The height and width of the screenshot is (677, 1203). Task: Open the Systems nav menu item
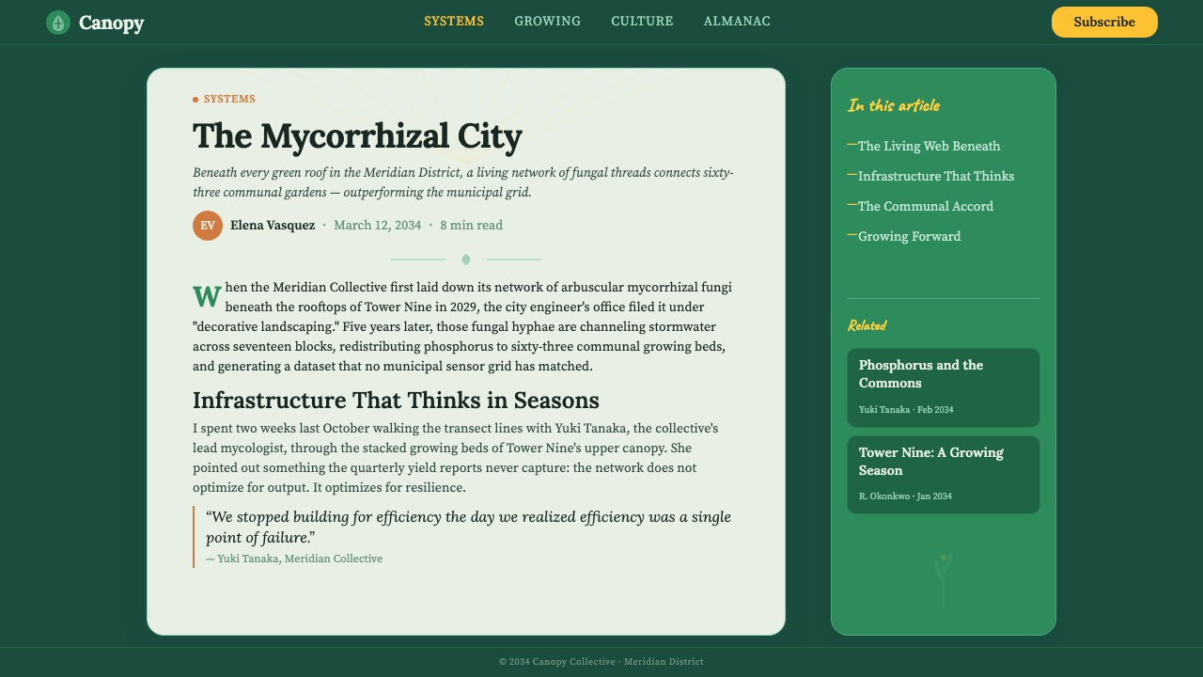[454, 22]
